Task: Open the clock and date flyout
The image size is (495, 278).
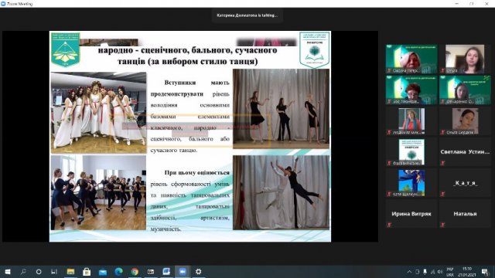Action: coord(467,272)
